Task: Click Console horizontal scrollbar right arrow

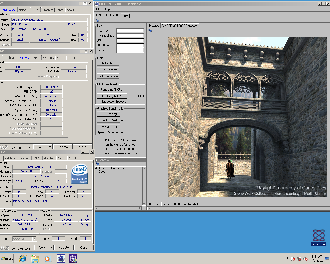Action: 140,208
